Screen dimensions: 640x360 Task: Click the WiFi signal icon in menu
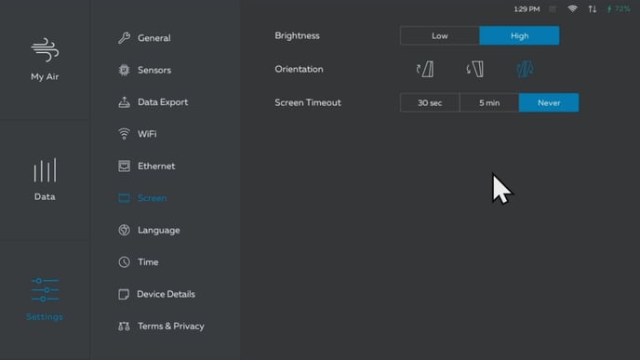(124, 134)
